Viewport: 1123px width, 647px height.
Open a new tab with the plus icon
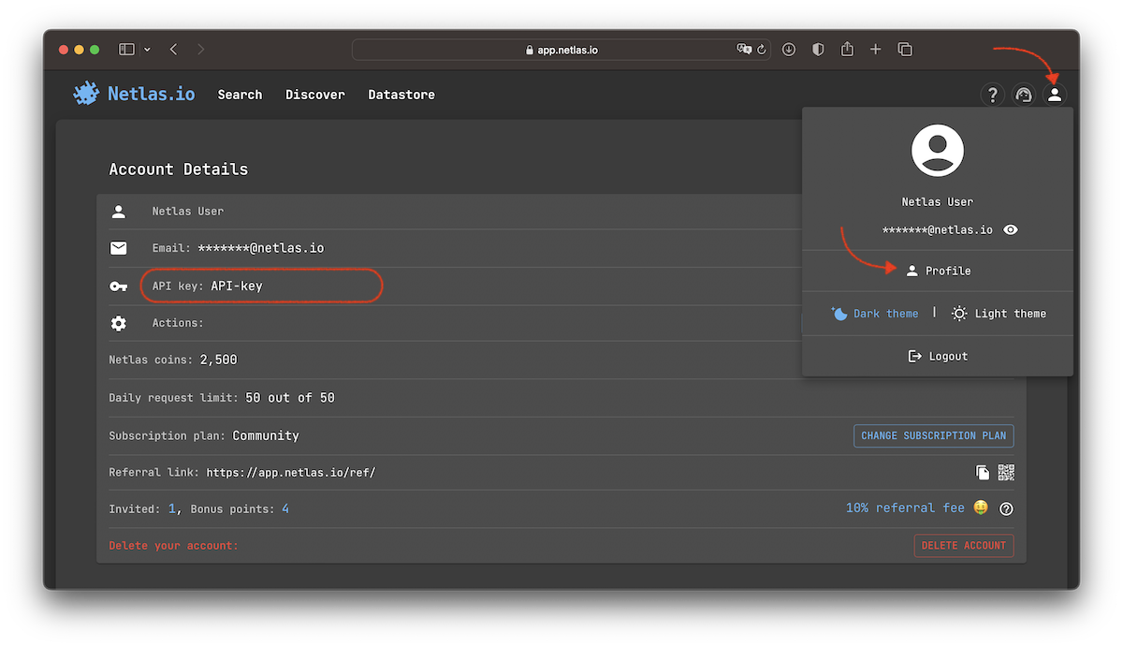[876, 49]
